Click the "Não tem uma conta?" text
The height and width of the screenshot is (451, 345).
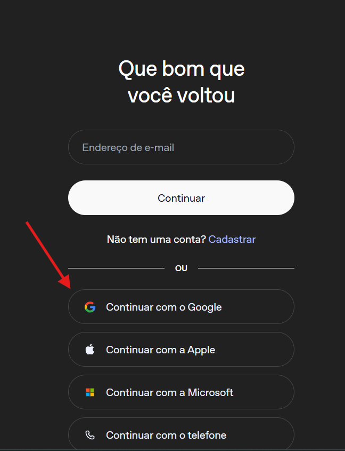[156, 239]
